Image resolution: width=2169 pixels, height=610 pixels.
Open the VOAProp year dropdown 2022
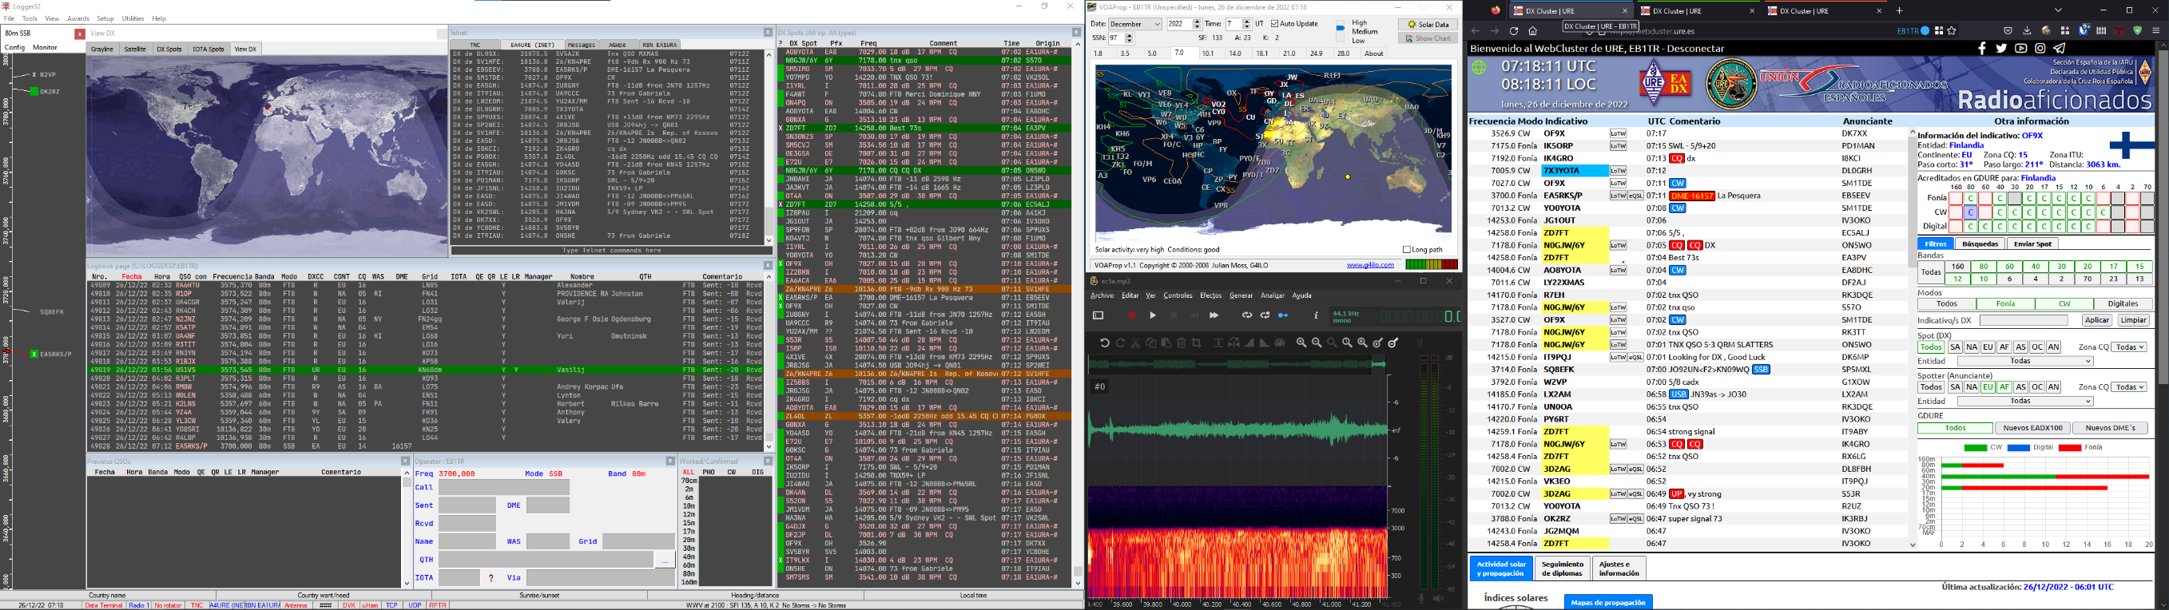(x=1184, y=25)
